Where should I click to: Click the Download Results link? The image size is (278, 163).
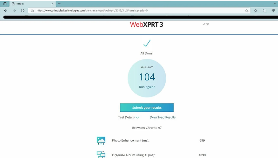click(162, 117)
